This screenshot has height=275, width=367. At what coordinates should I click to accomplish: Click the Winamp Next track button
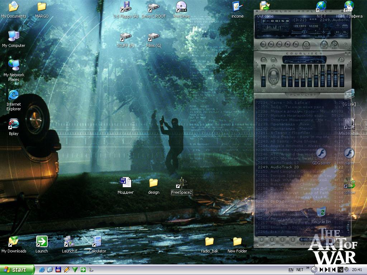[x=296, y=44]
